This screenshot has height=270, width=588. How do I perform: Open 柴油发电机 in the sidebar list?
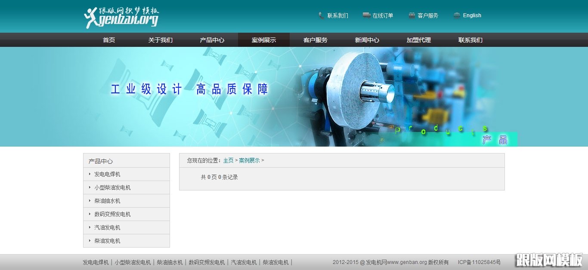pos(107,241)
